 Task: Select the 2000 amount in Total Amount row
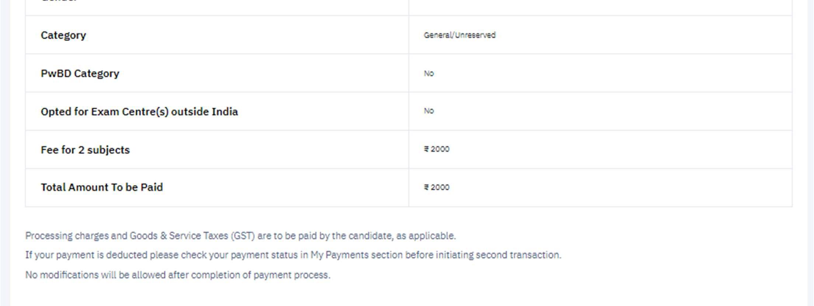pos(440,187)
